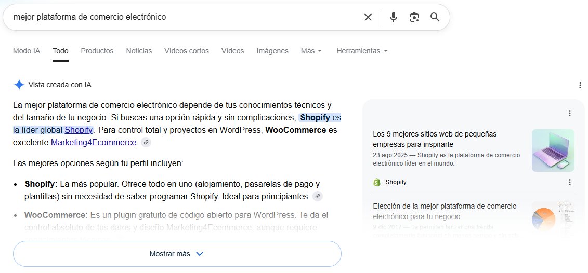Open the pie chart thumbnail in sources
The image size is (588, 273).
[553, 219]
